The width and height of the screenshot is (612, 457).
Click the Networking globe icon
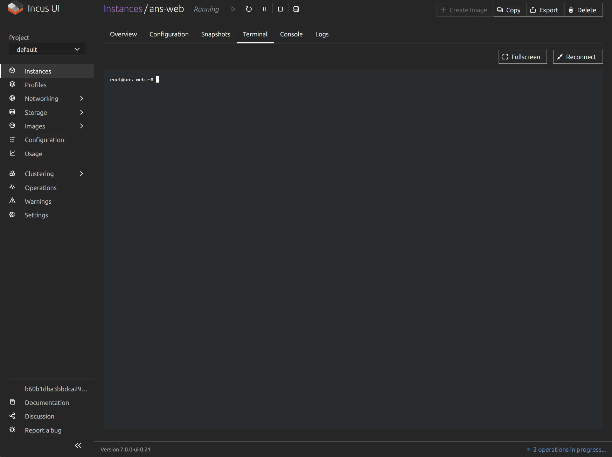[12, 98]
